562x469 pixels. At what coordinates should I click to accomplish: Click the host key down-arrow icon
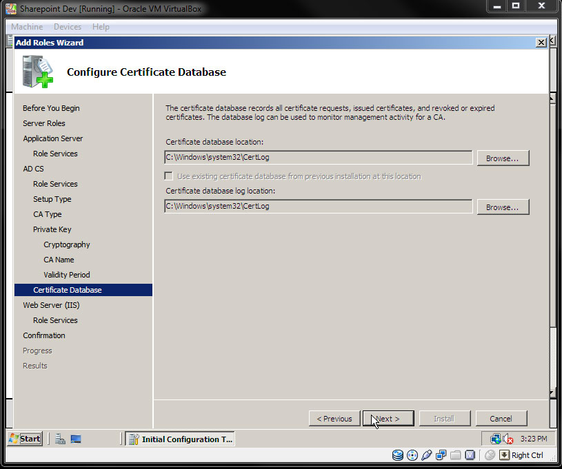pos(504,455)
